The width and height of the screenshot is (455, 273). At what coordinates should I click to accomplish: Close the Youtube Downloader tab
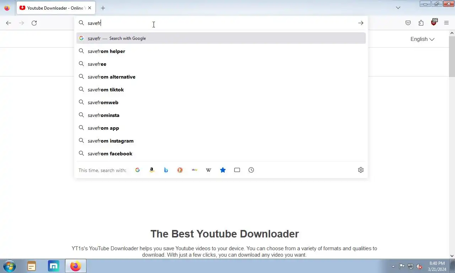click(x=90, y=8)
